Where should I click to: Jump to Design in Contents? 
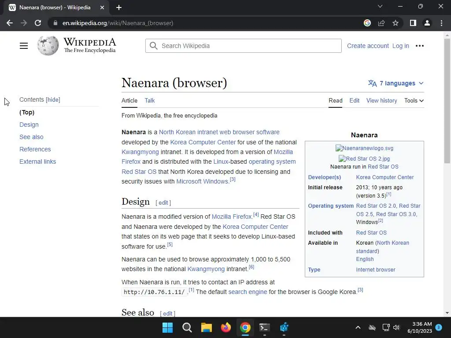(29, 125)
